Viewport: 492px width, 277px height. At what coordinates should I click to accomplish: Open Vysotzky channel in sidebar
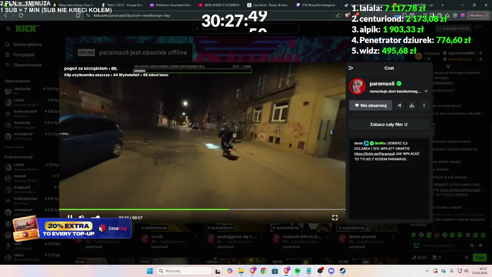click(x=31, y=125)
